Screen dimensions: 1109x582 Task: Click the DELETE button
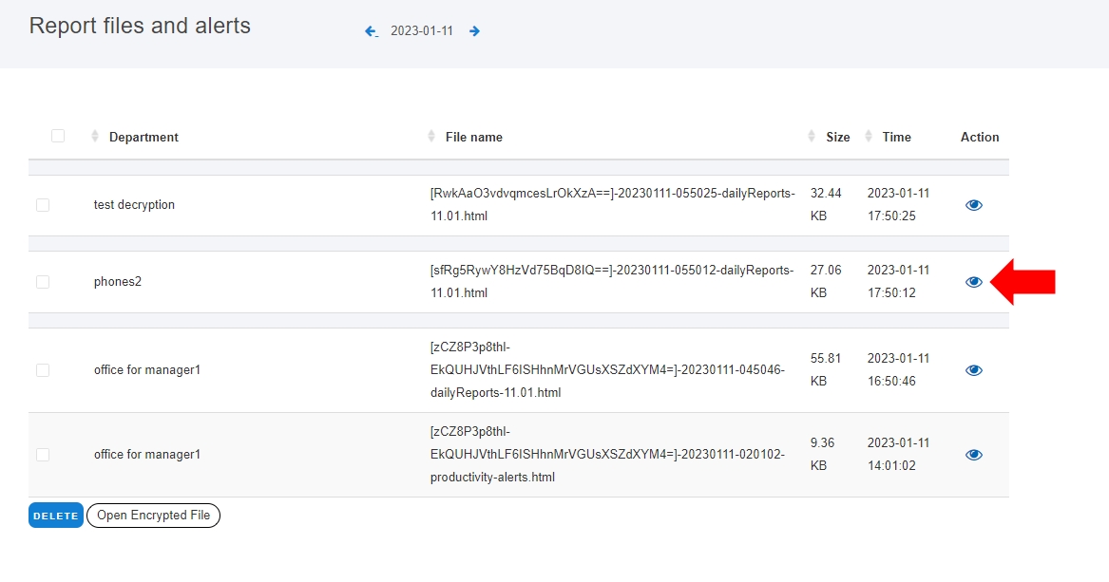56,516
